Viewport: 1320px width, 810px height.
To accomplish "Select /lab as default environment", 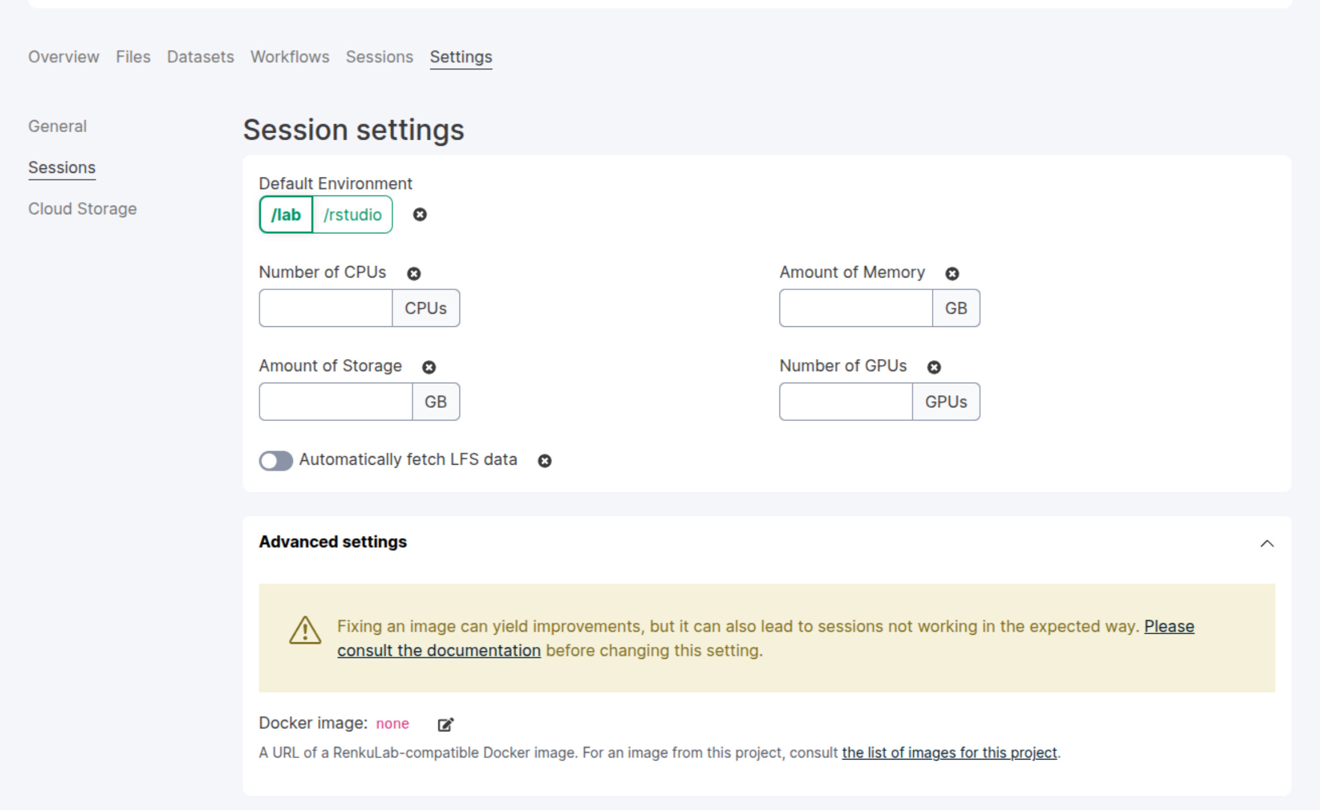I will coord(286,215).
